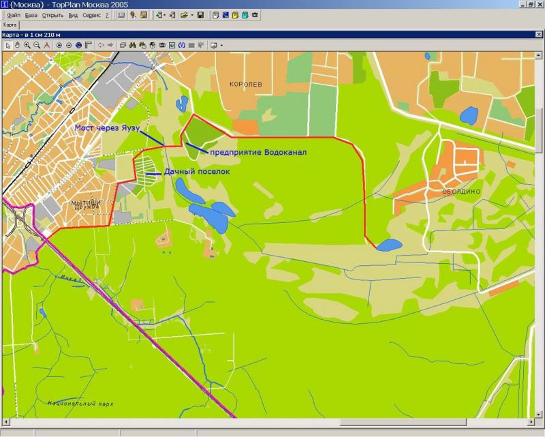Click the vertical scrollbar thumb

pos(538,130)
